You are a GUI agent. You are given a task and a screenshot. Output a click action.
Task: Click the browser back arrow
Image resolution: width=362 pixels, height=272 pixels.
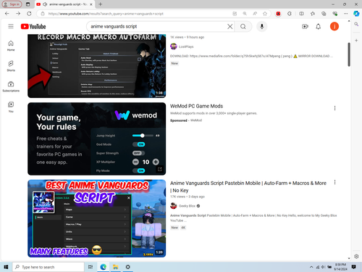(x=7, y=14)
